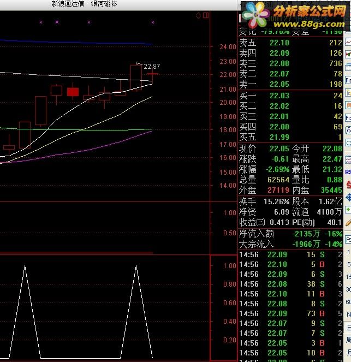
Task: Click the 最低 21.32 value
Action: click(332, 169)
